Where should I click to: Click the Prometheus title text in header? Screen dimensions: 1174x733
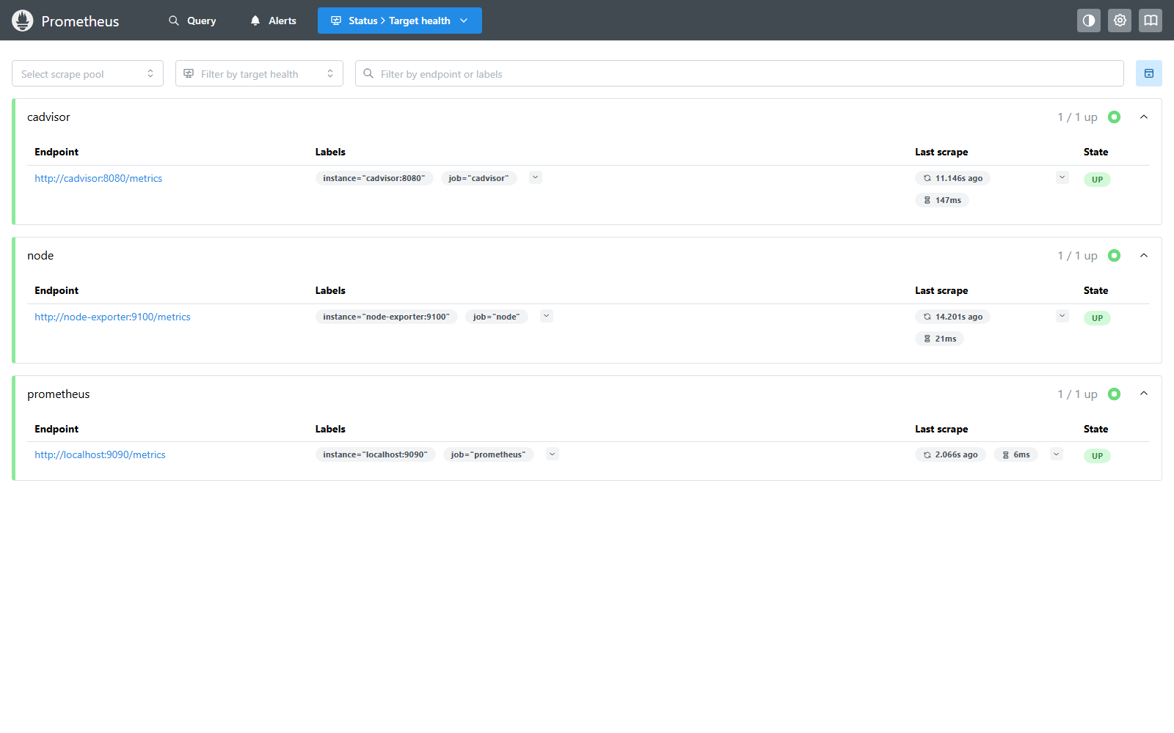[80, 21]
